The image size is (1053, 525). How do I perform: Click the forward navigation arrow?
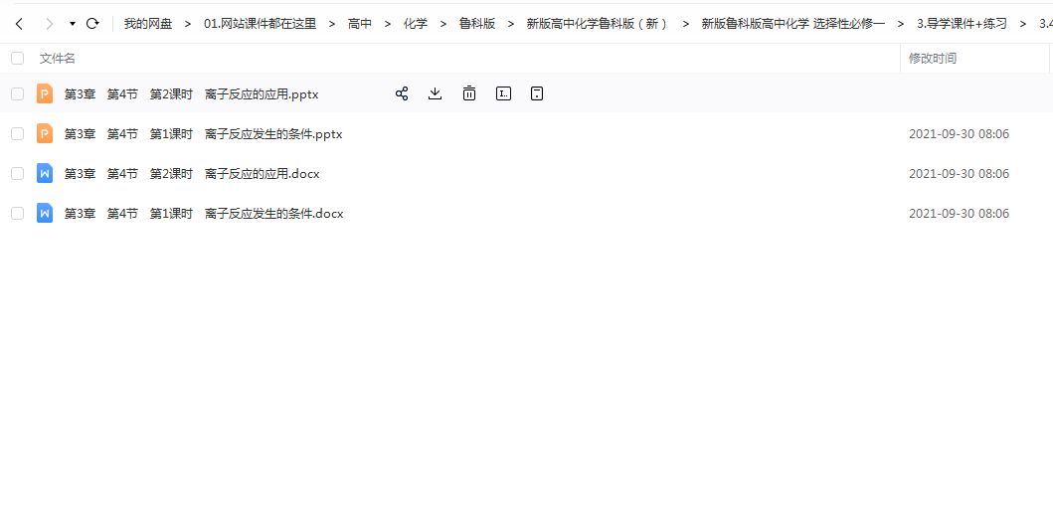point(49,24)
